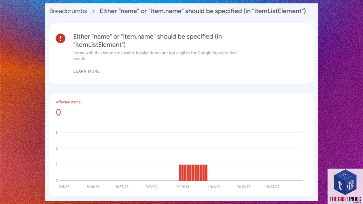Viewport: 363px width, 204px height.
Task: Click the 10/1/23 date label
Action: click(x=214, y=187)
